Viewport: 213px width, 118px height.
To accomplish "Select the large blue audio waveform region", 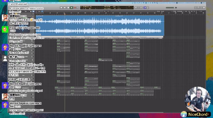I will point(104,25).
